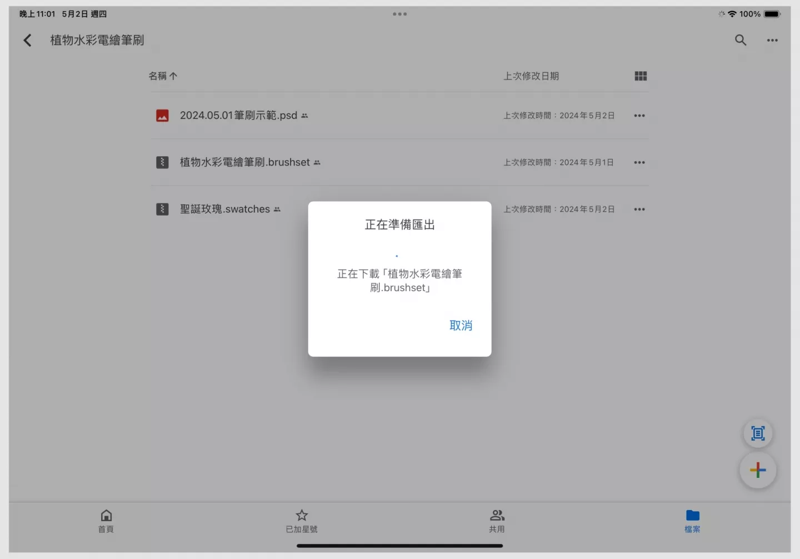This screenshot has width=800, height=559.
Task: Tap the three-dot multitasking indicator at top center
Action: pyautogui.click(x=400, y=14)
